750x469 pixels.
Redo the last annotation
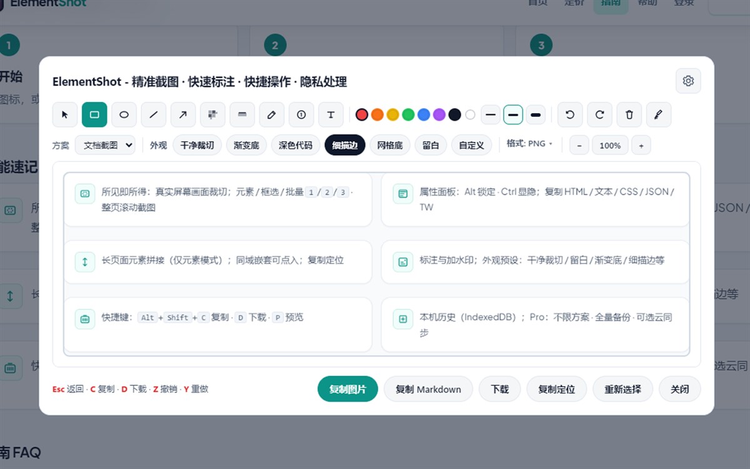pyautogui.click(x=599, y=114)
